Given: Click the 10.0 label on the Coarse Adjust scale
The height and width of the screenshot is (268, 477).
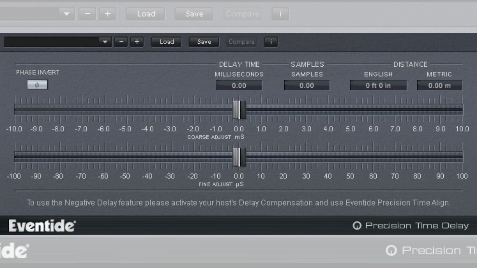Looking at the screenshot, I should point(462,129).
